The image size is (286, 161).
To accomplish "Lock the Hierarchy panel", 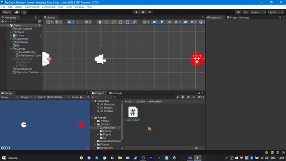I will pos(35,17).
